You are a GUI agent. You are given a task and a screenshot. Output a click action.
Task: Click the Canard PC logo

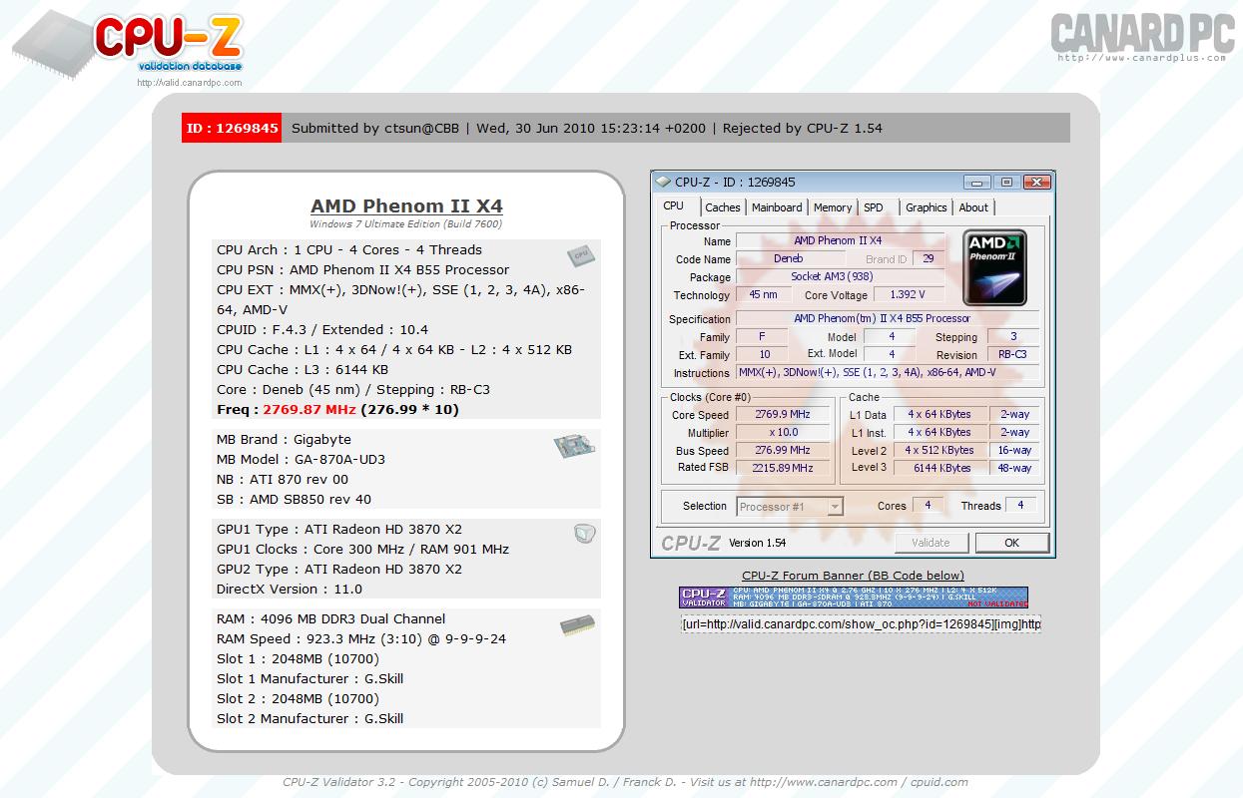1141,32
